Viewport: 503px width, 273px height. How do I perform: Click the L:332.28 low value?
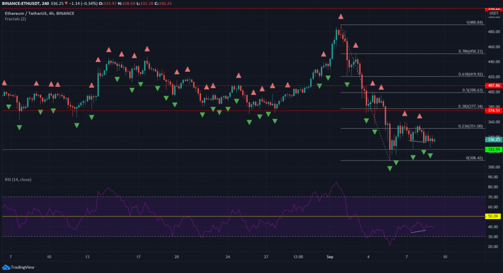coord(145,3)
